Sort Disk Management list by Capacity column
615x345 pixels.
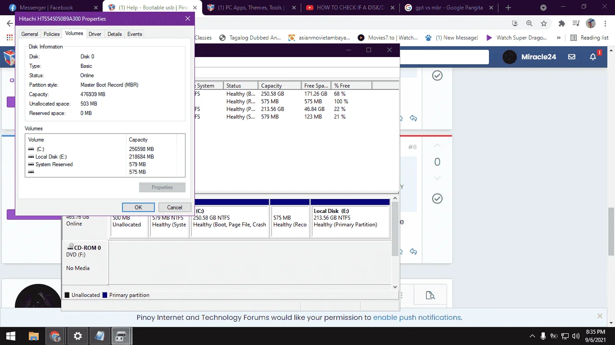[280, 85]
